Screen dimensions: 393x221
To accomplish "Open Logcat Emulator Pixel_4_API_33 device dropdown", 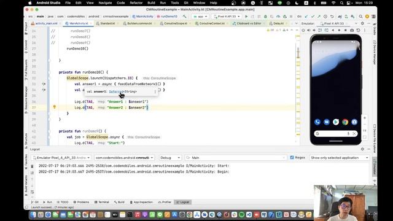I will click(x=61, y=158).
